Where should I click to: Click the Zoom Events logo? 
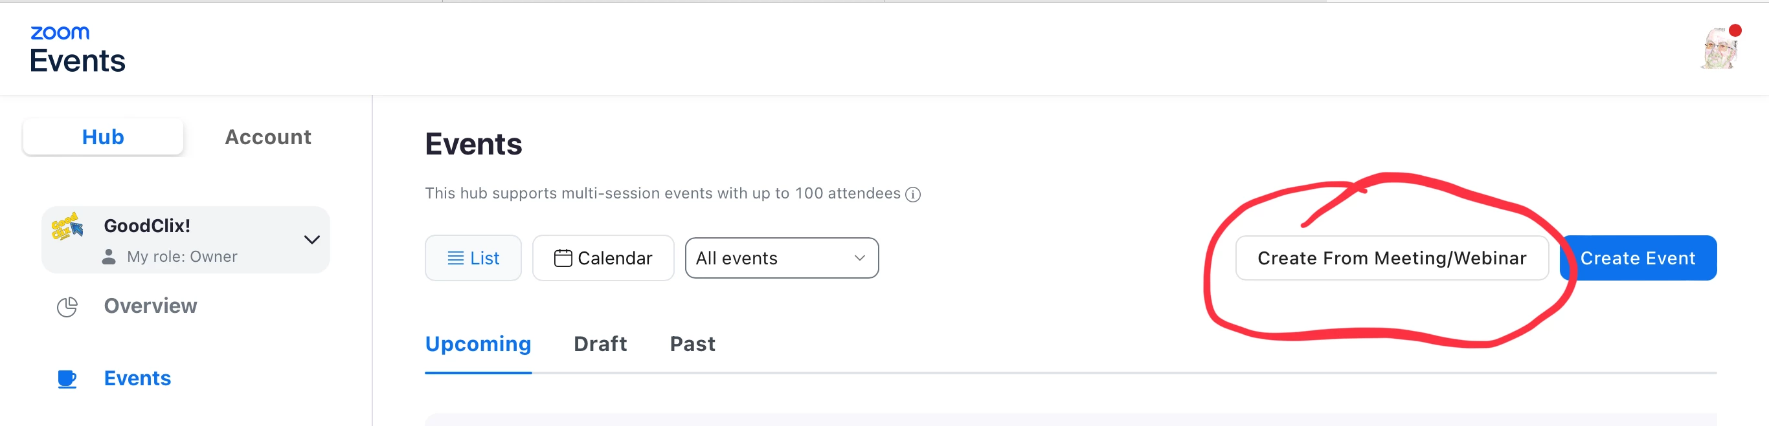click(x=77, y=49)
